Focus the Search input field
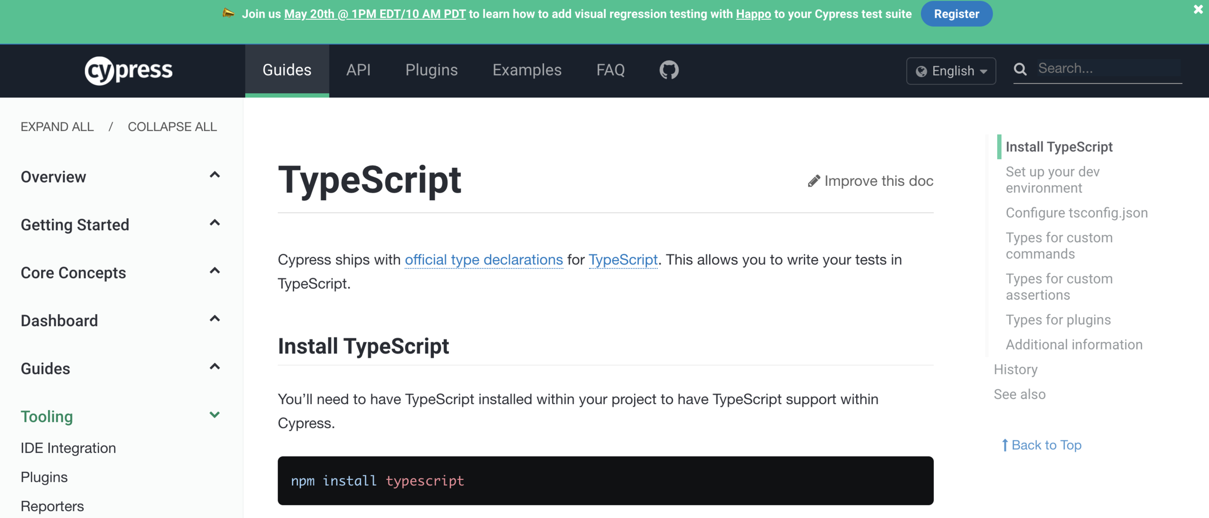Image resolution: width=1209 pixels, height=518 pixels. coord(1109,69)
